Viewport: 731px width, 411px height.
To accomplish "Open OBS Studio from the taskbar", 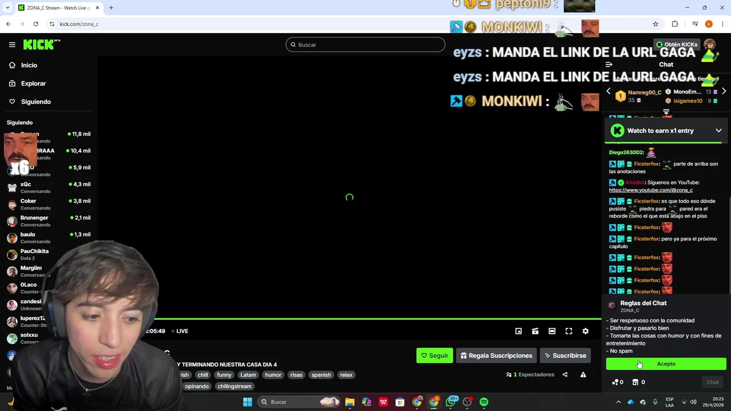I will coord(467,402).
